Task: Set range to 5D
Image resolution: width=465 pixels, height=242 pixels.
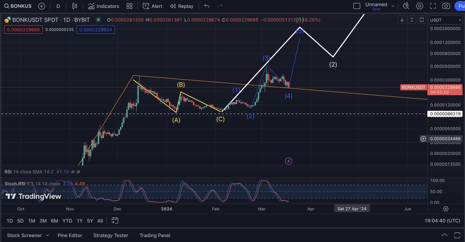Action: tap(21, 221)
